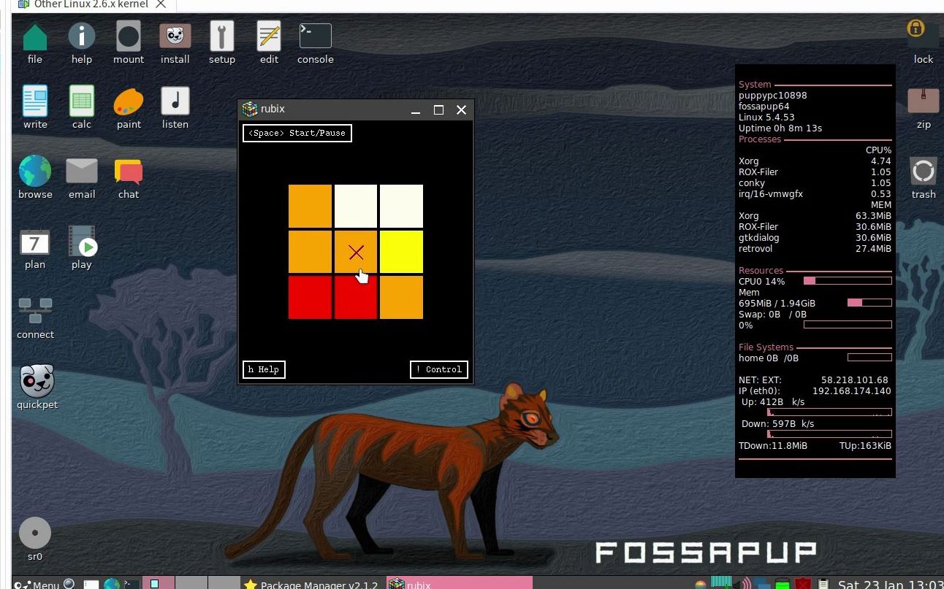This screenshot has height=589, width=944.
Task: Click the rubix cube icon in title bar
Action: [251, 109]
